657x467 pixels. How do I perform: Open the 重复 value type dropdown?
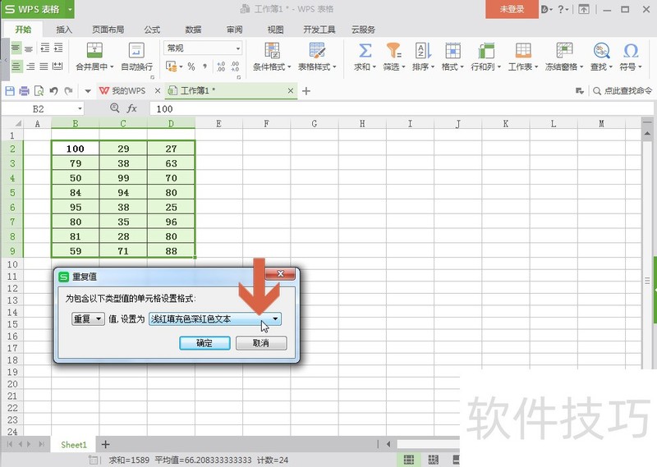pyautogui.click(x=88, y=319)
